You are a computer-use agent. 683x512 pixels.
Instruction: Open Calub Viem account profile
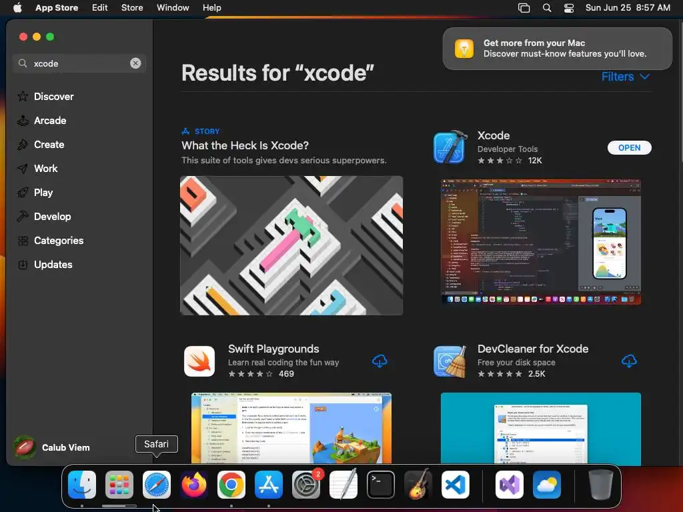(x=51, y=447)
